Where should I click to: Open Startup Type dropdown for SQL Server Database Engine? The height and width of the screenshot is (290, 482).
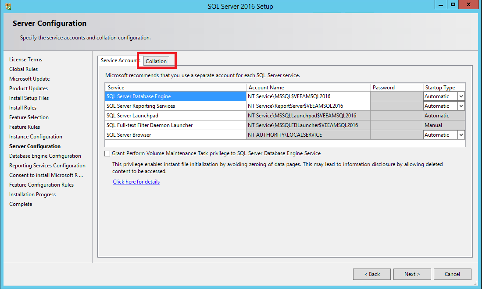[461, 96]
